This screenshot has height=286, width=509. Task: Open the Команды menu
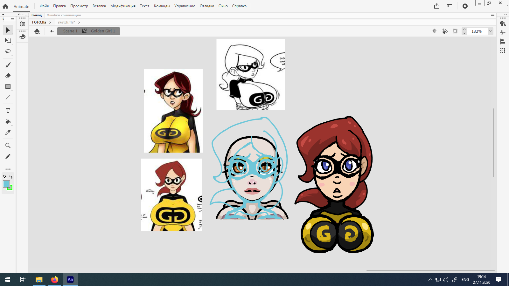point(162,6)
